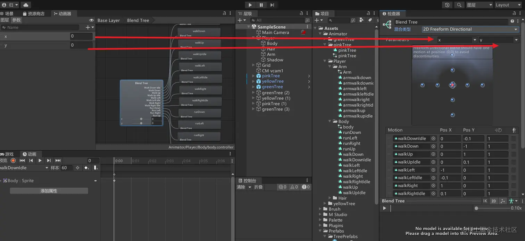Click the Blend Tree breadcrumb
The height and width of the screenshot is (241, 525).
point(138,20)
